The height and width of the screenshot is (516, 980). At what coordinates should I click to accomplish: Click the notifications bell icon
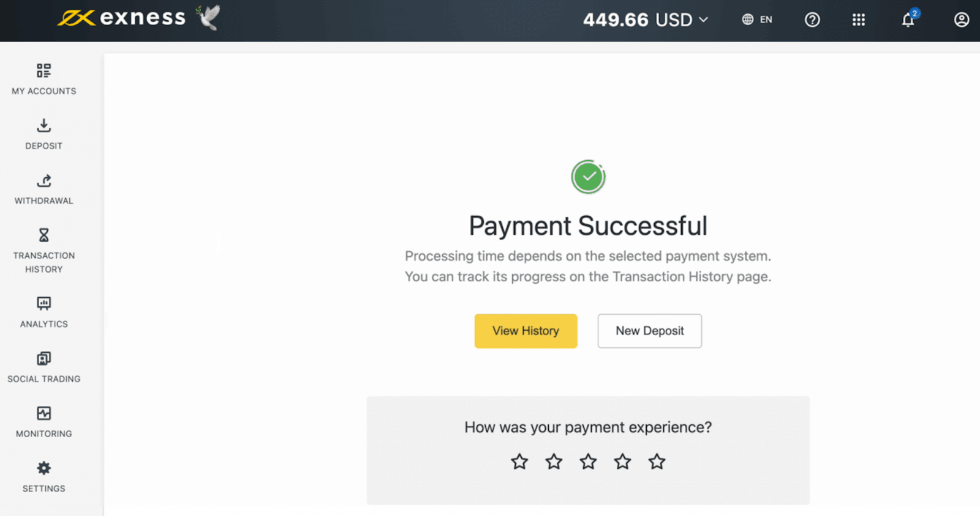[x=908, y=20]
